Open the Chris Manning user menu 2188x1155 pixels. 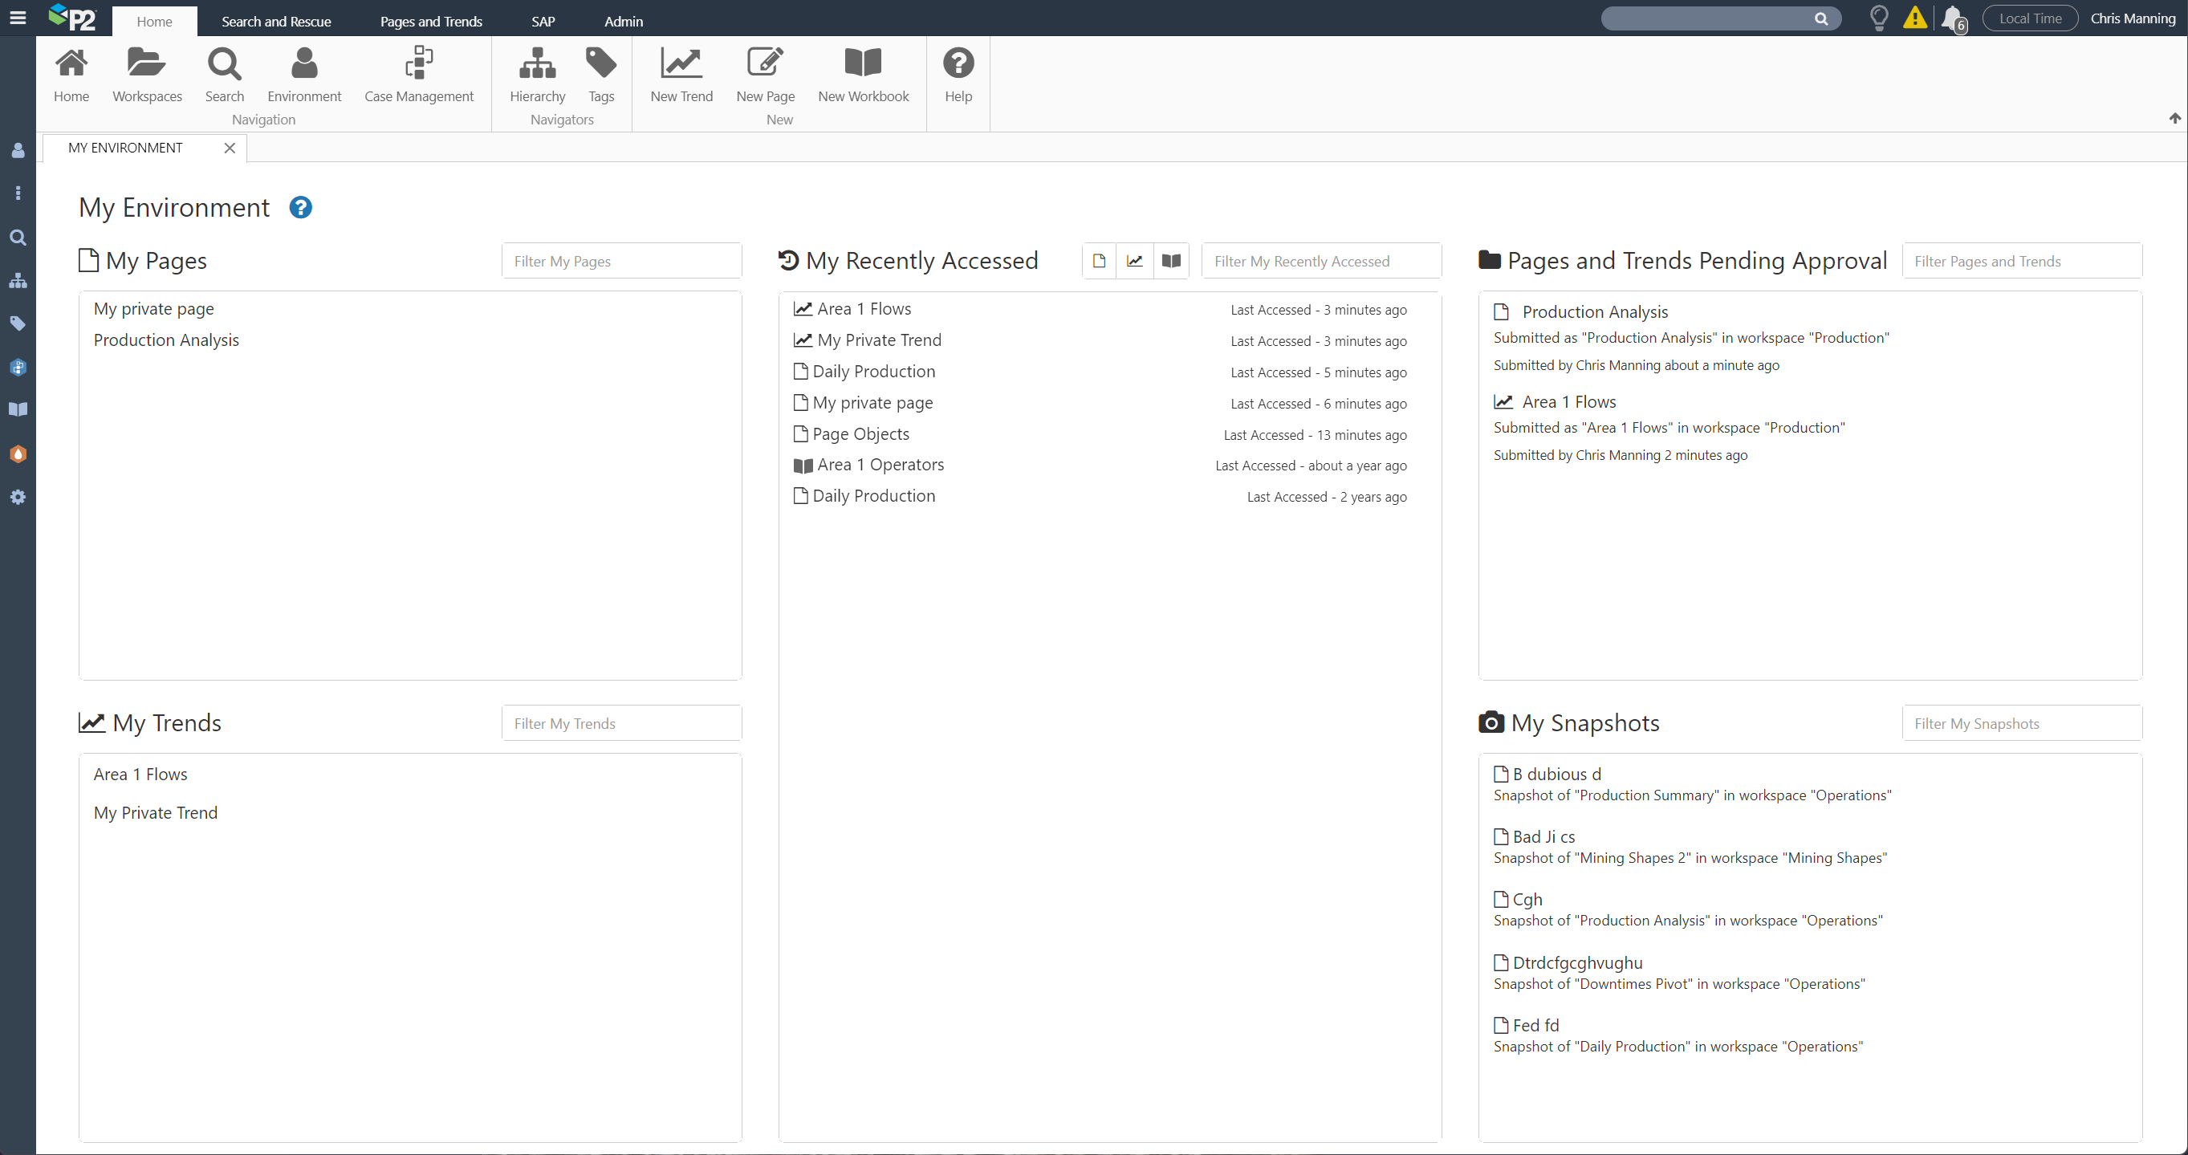(x=2132, y=18)
